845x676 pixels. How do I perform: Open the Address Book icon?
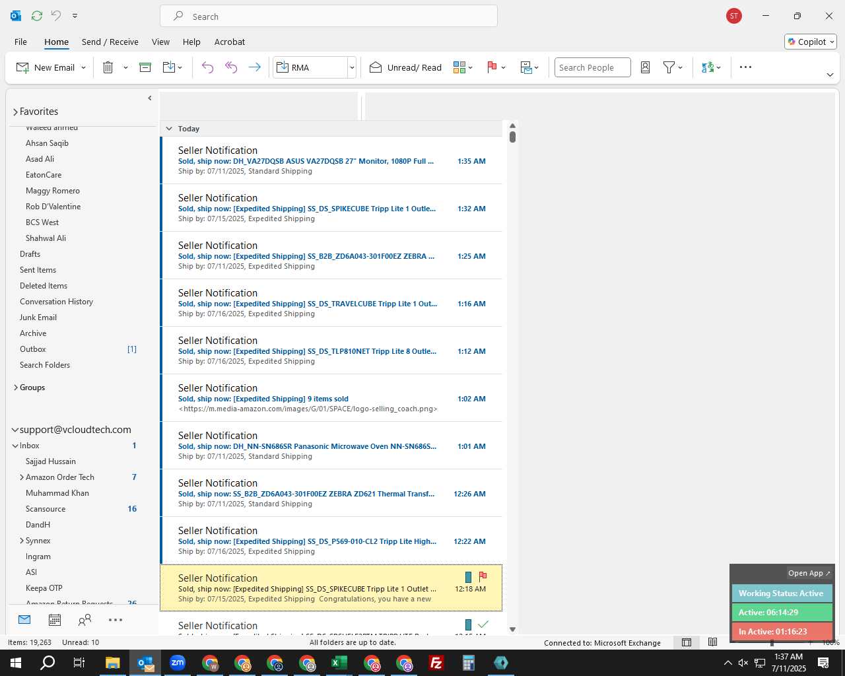[646, 67]
